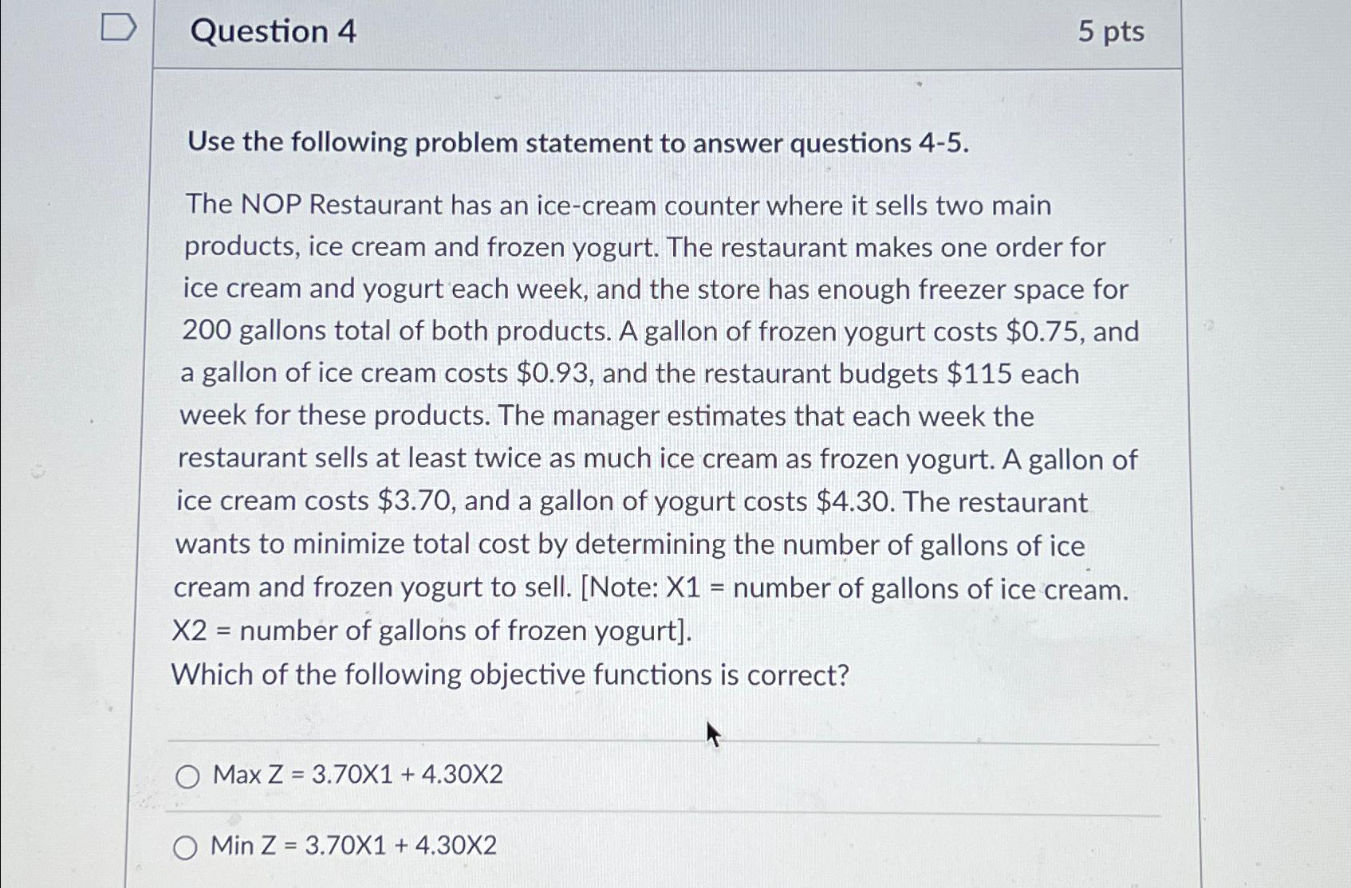The height and width of the screenshot is (888, 1351).
Task: Click the problem statement text area
Action: pos(654,415)
